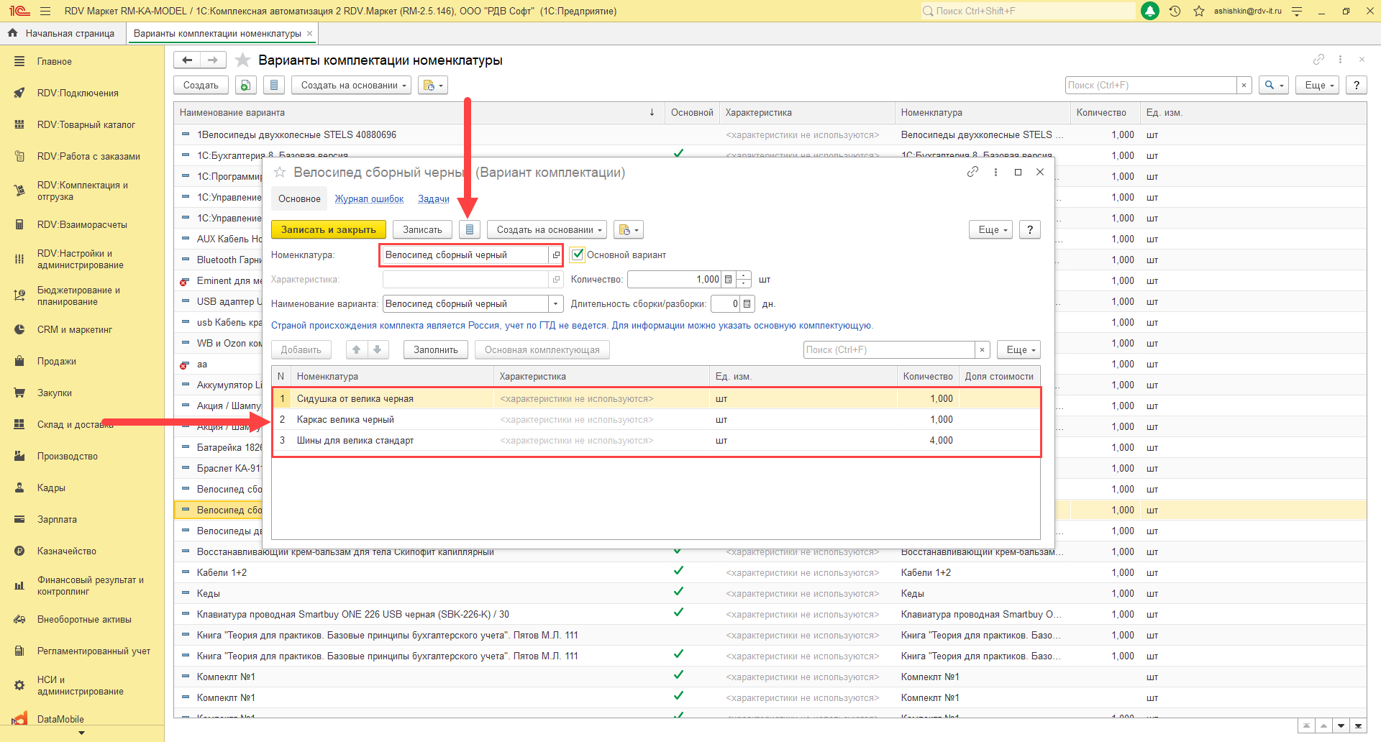Click the favorites star in title bar
Viewport: 1381px width, 742px height.
point(1198,12)
